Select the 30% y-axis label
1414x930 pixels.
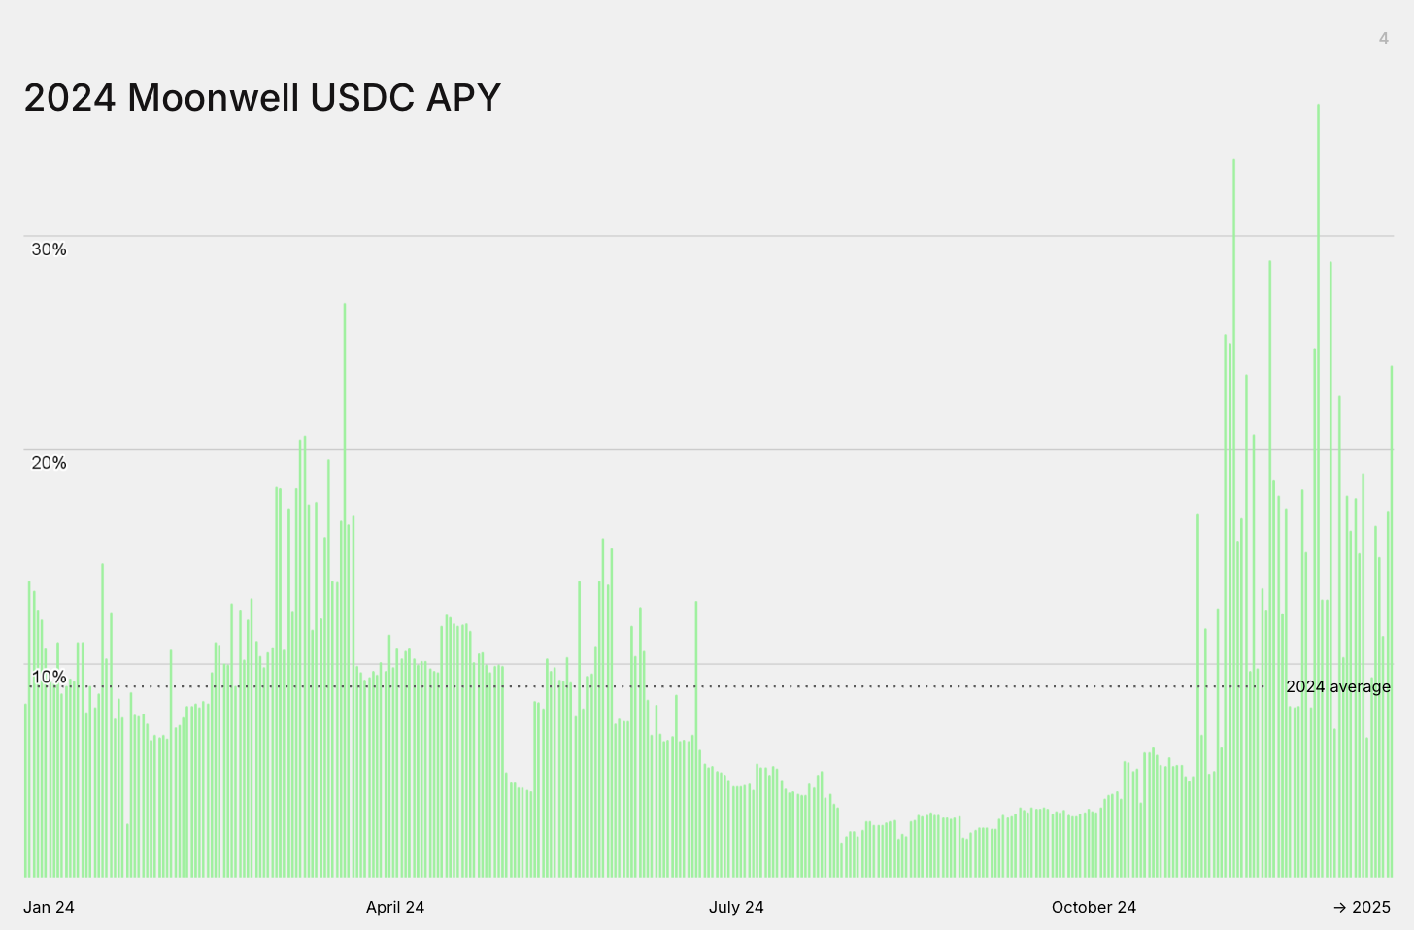[49, 249]
